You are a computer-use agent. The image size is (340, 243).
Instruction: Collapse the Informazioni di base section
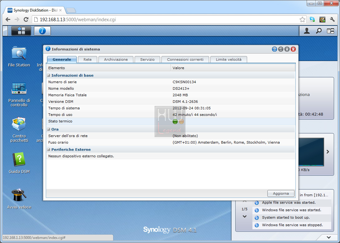49,75
